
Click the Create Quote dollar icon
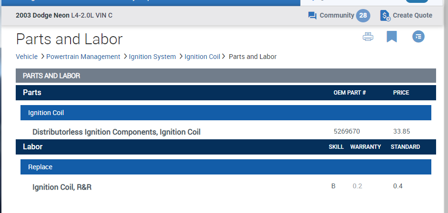point(385,15)
